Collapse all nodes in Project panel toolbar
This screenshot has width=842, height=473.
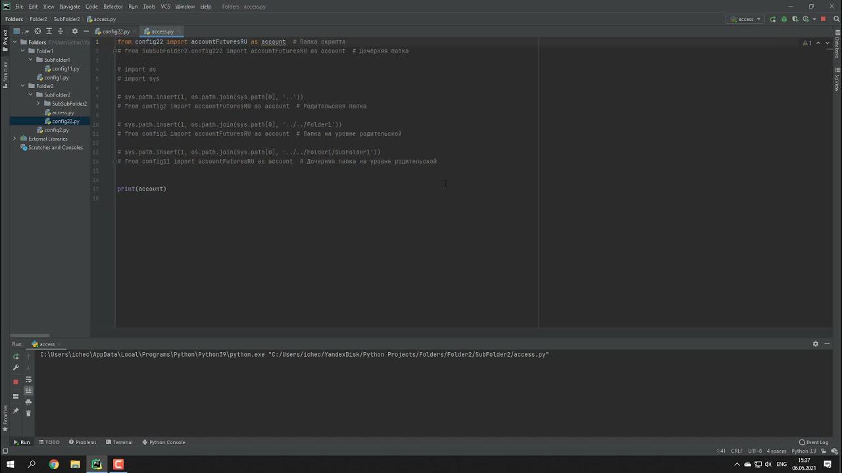click(x=61, y=31)
